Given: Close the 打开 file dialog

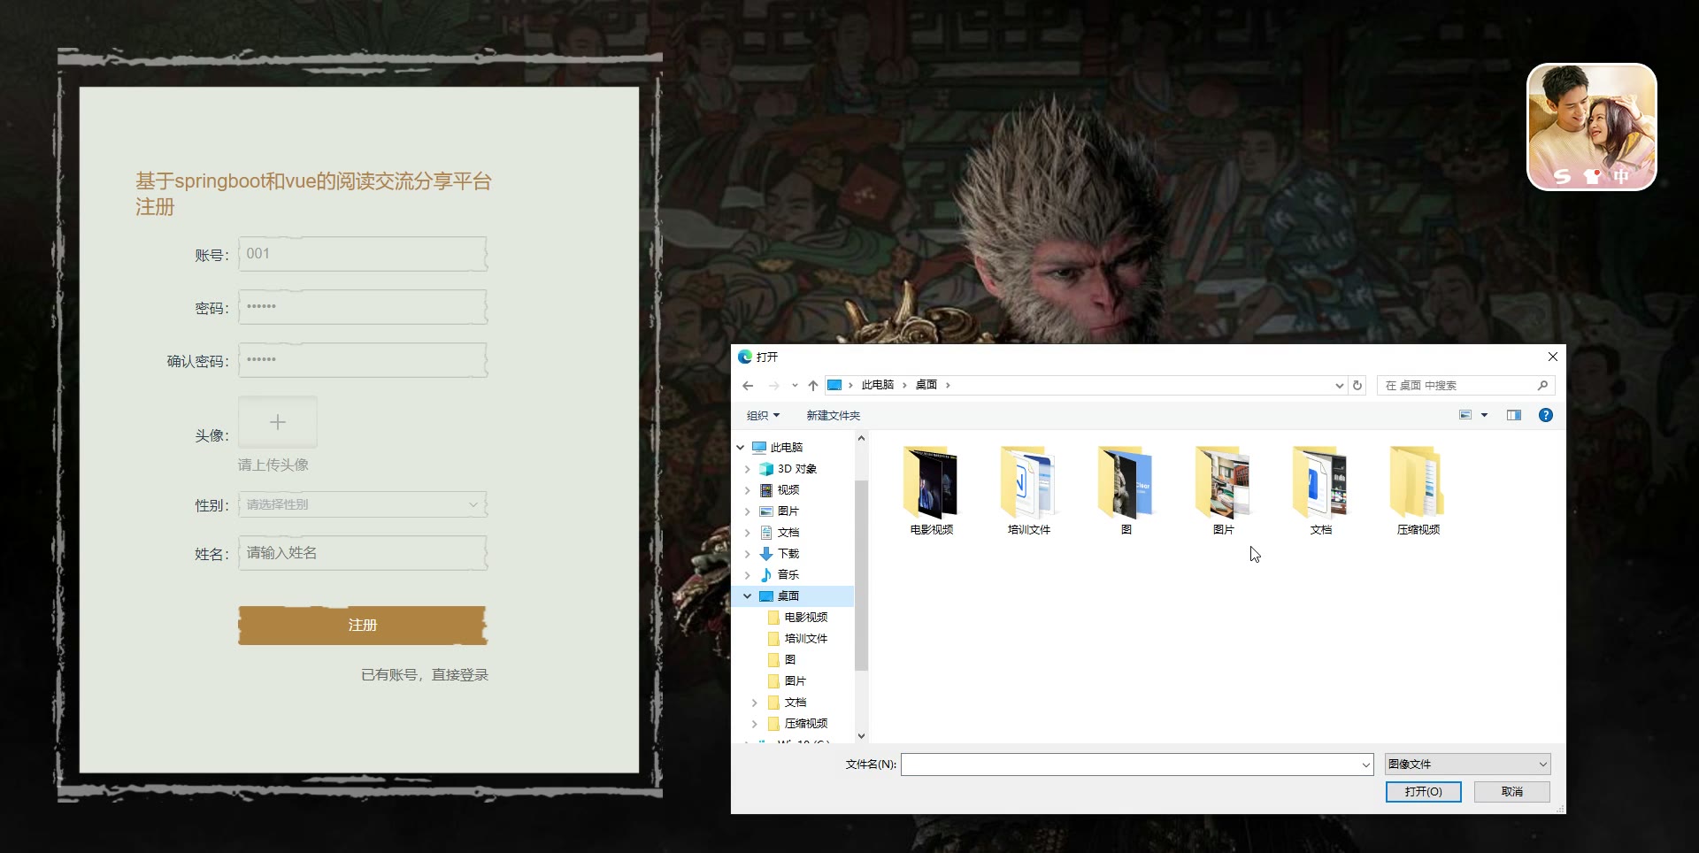Looking at the screenshot, I should click(x=1552, y=357).
